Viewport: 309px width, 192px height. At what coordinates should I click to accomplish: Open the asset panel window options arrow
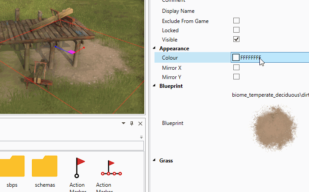coord(124,123)
